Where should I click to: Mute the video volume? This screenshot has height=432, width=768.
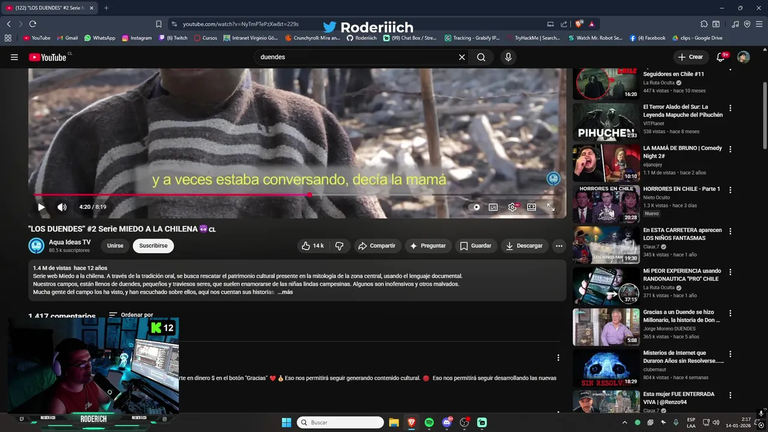tap(62, 207)
